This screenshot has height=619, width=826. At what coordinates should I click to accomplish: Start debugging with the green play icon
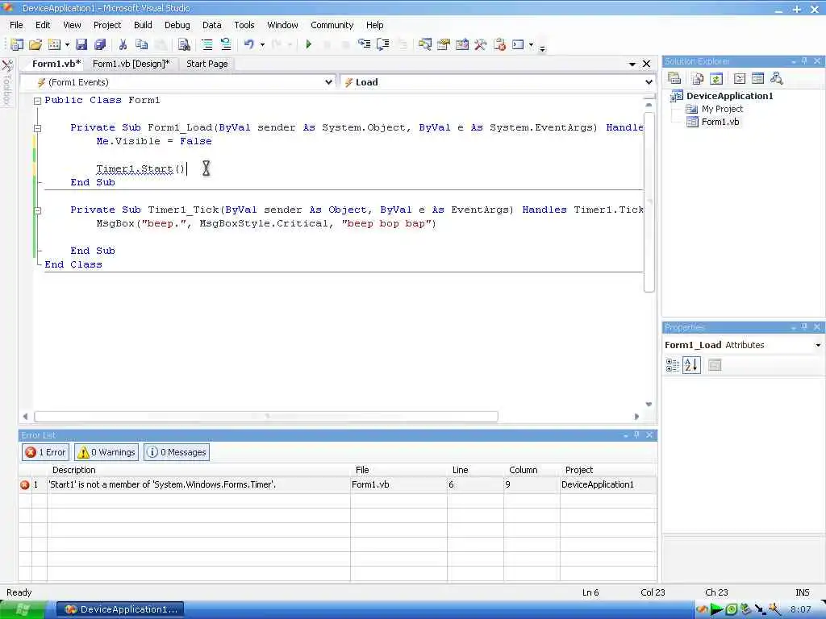pos(309,45)
